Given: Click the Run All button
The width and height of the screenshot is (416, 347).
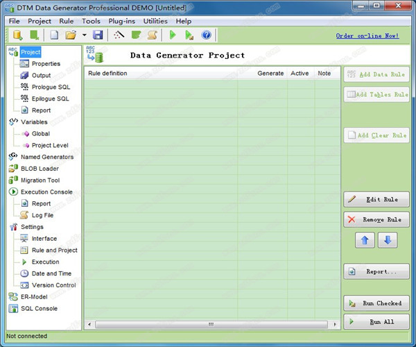Looking at the screenshot, I should (376, 322).
